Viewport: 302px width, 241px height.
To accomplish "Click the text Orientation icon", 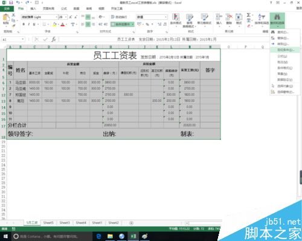I will click(100, 17).
